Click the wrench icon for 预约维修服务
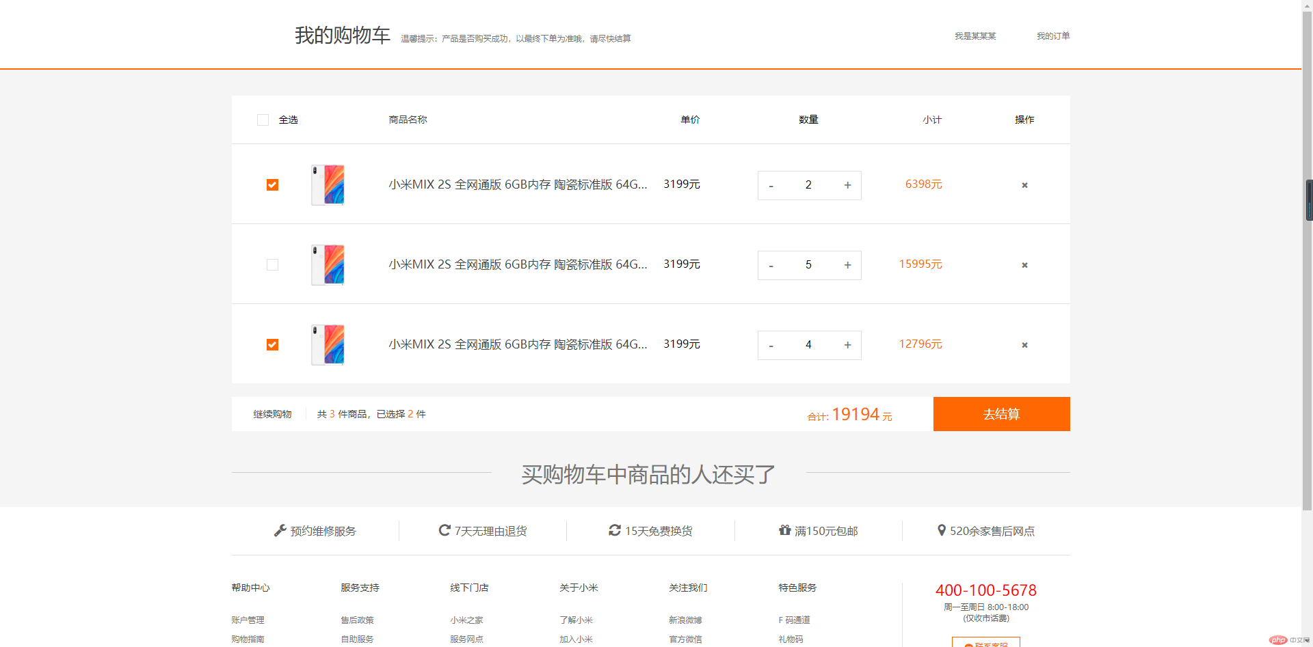Image resolution: width=1313 pixels, height=647 pixels. pos(280,530)
